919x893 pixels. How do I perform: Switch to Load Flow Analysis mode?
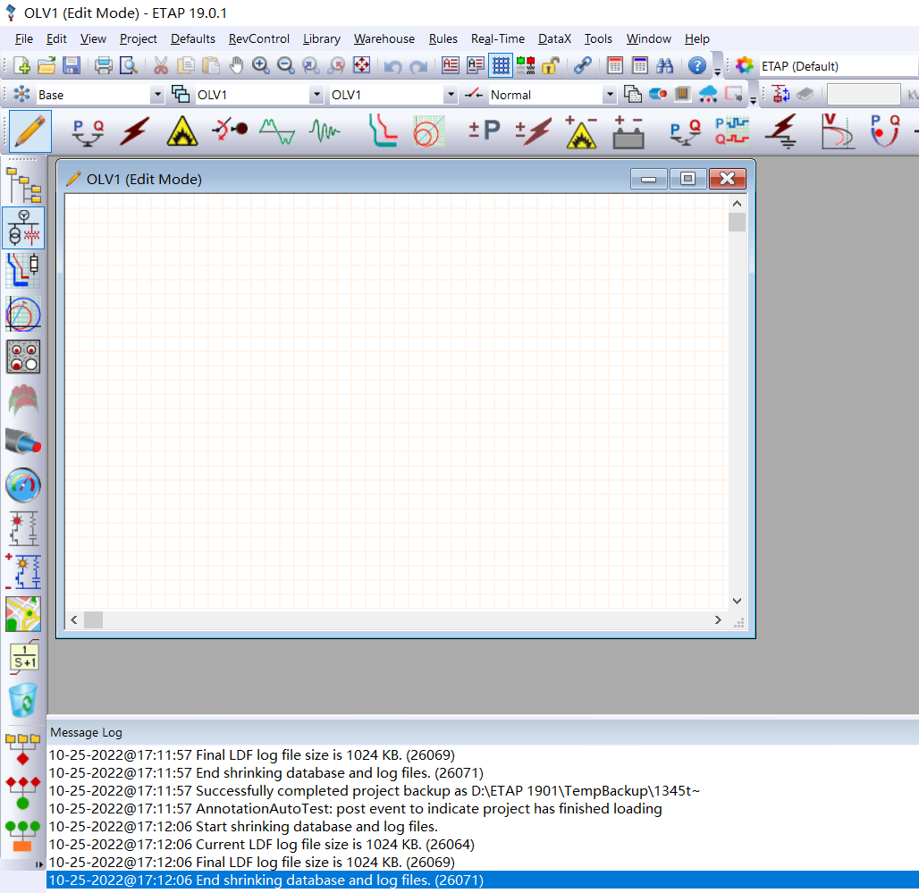[88, 131]
